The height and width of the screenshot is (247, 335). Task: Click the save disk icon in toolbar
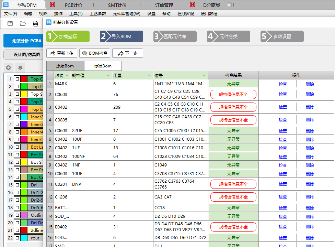[10, 23]
